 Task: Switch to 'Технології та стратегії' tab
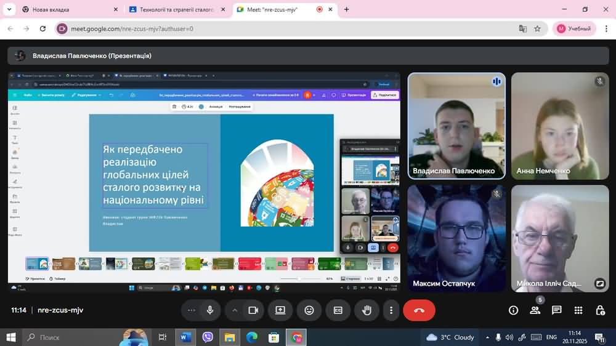point(171,10)
